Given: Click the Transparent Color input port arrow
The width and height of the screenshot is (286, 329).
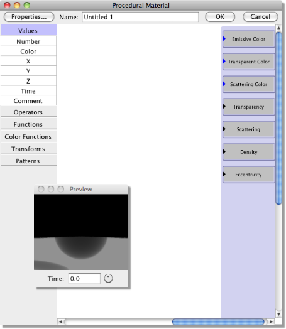Looking at the screenshot, I should [x=224, y=62].
